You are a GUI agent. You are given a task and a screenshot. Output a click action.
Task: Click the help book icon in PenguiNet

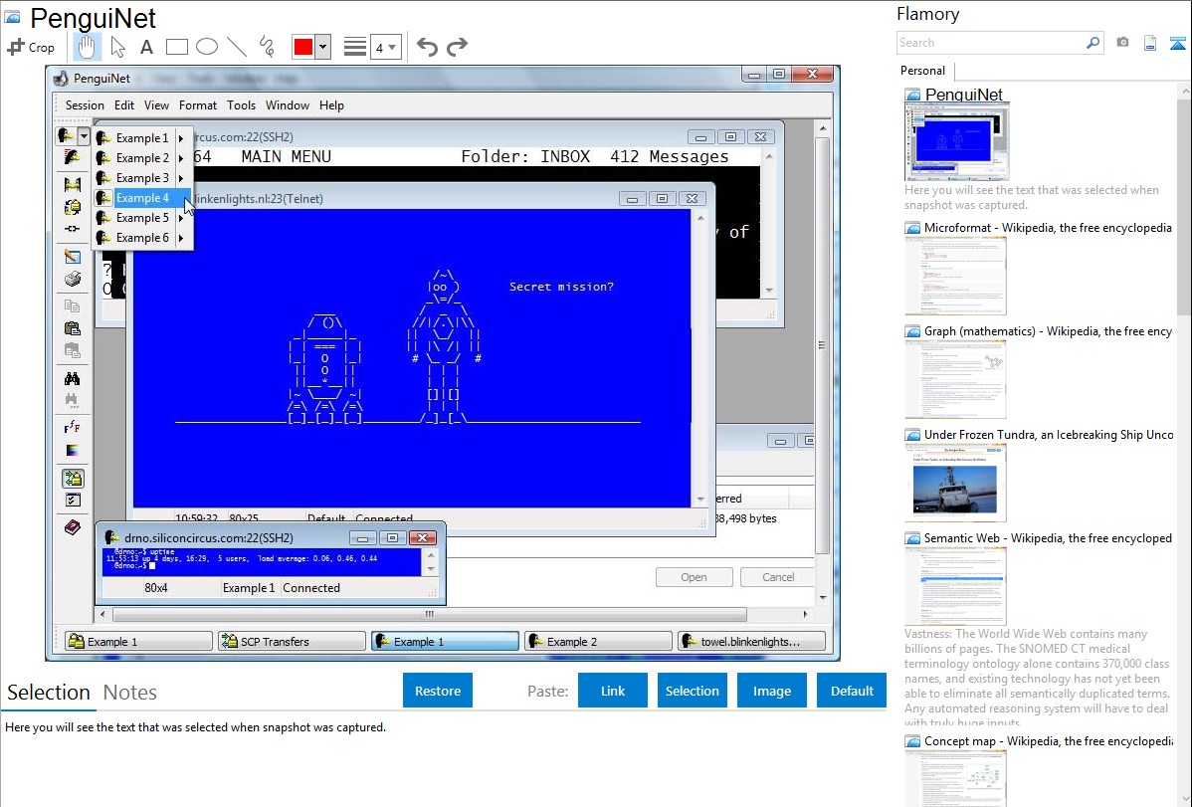(x=73, y=527)
